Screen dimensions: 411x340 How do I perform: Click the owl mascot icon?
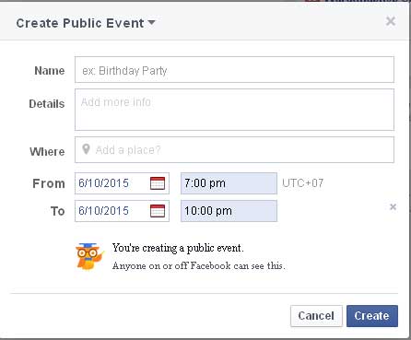[x=89, y=256]
